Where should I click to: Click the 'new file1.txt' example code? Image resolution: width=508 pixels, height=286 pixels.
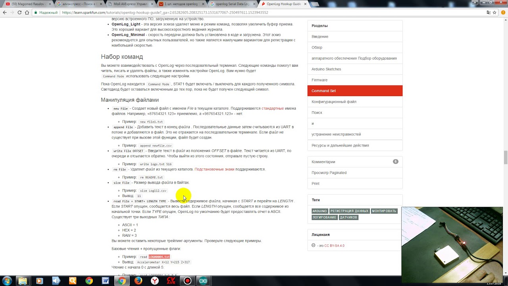[x=151, y=122]
